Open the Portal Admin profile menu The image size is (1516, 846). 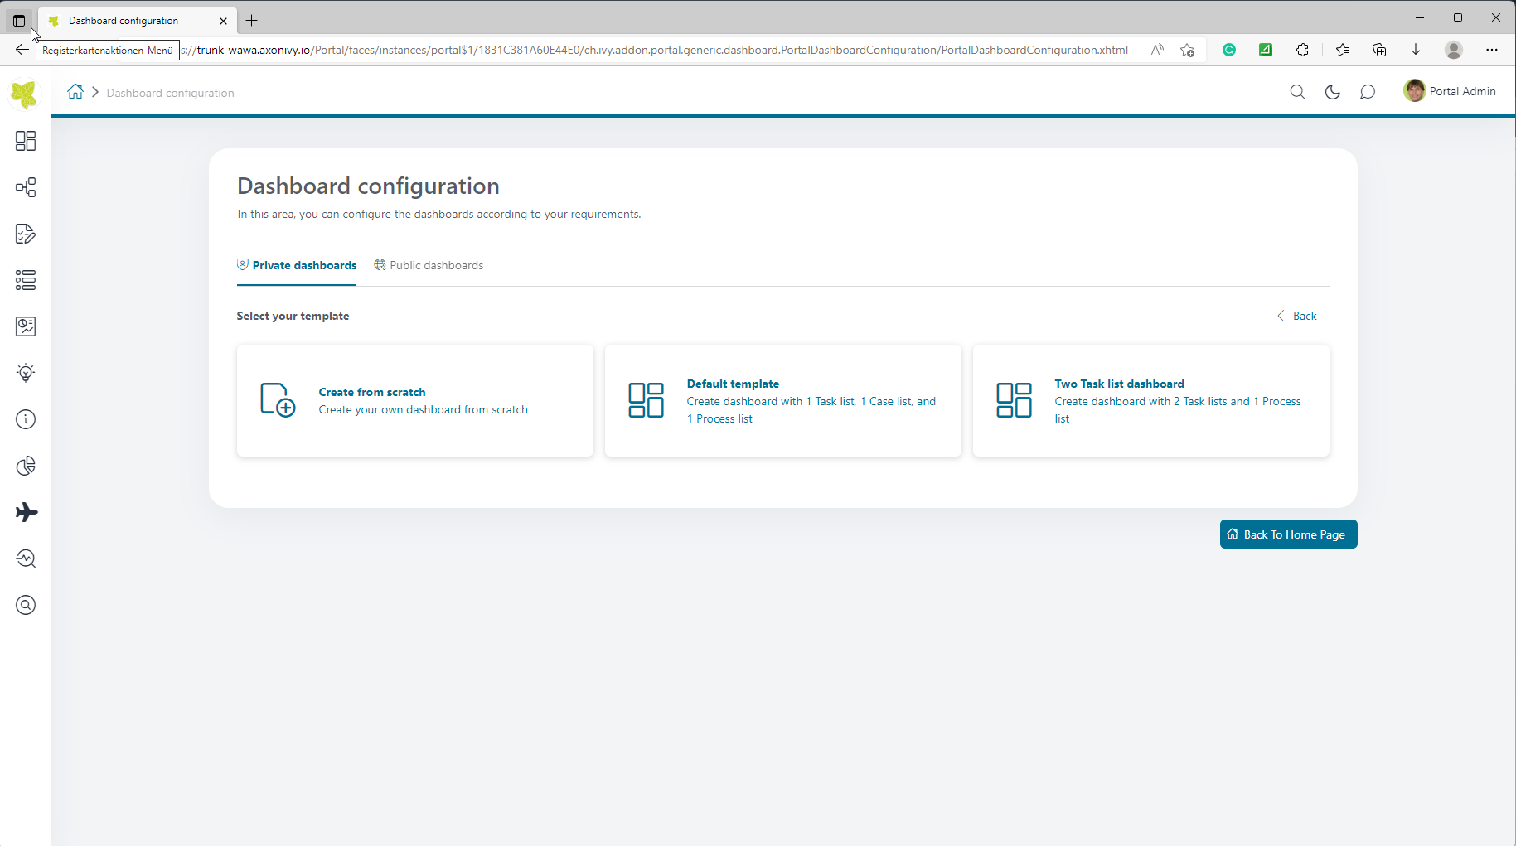point(1450,91)
